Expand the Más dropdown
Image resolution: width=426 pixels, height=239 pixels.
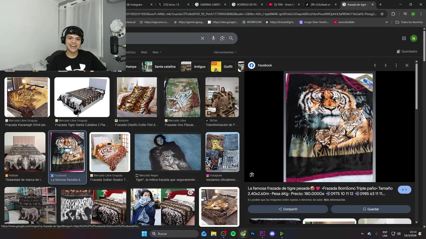[x=157, y=52]
